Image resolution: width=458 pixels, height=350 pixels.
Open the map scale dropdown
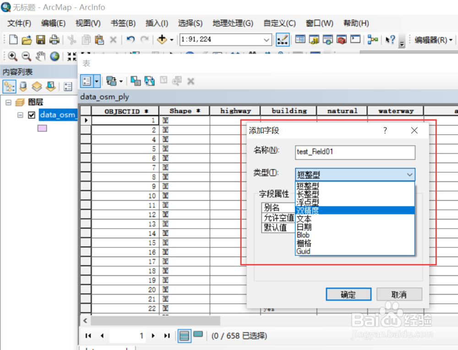[266, 39]
